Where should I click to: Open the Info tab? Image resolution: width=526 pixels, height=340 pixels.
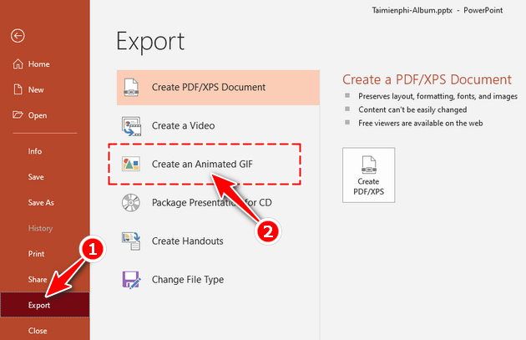[x=45, y=151]
